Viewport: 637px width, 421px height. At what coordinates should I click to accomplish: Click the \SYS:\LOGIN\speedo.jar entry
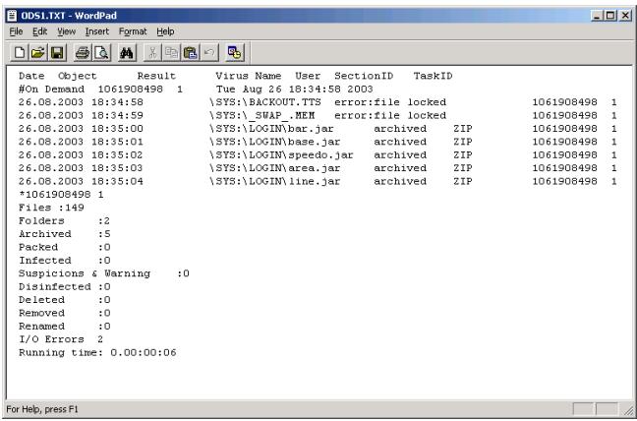281,155
